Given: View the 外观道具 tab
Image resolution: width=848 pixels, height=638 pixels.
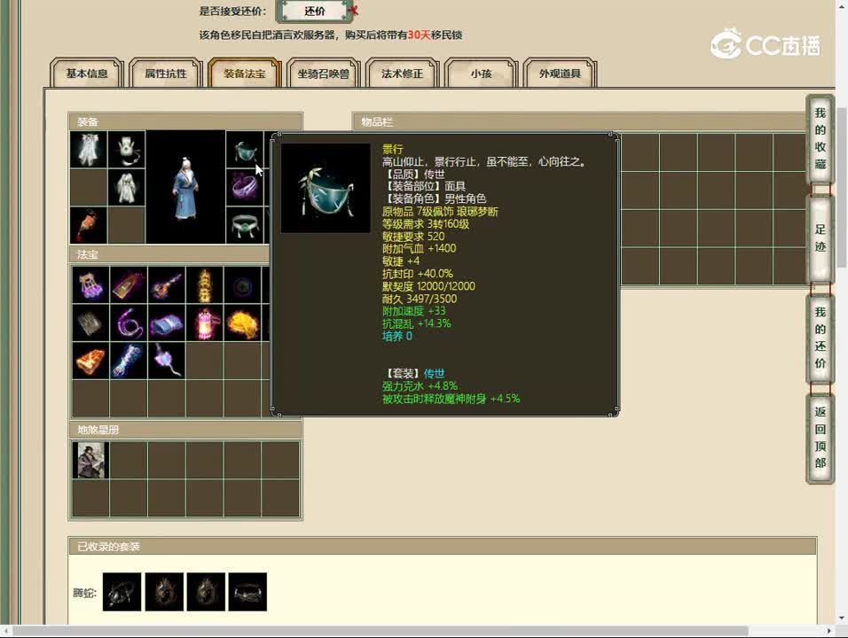Looking at the screenshot, I should 560,73.
